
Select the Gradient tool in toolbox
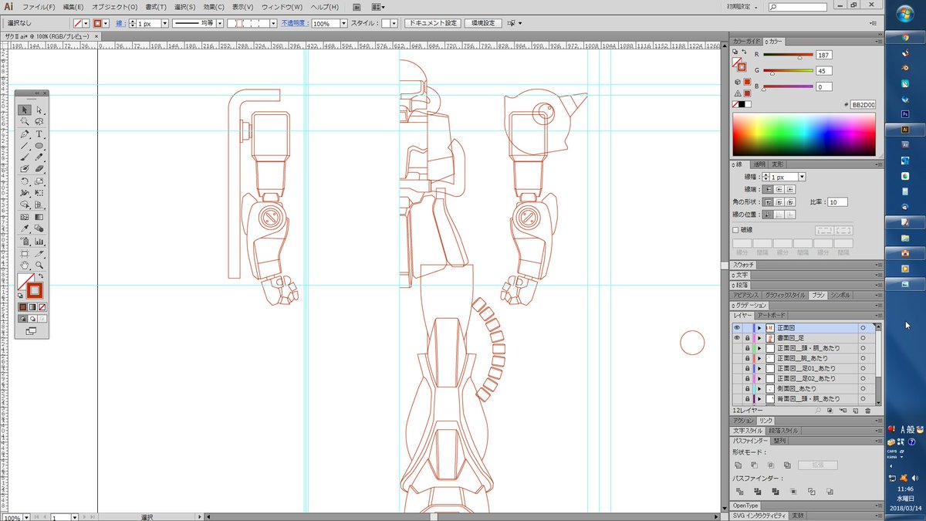coord(39,217)
